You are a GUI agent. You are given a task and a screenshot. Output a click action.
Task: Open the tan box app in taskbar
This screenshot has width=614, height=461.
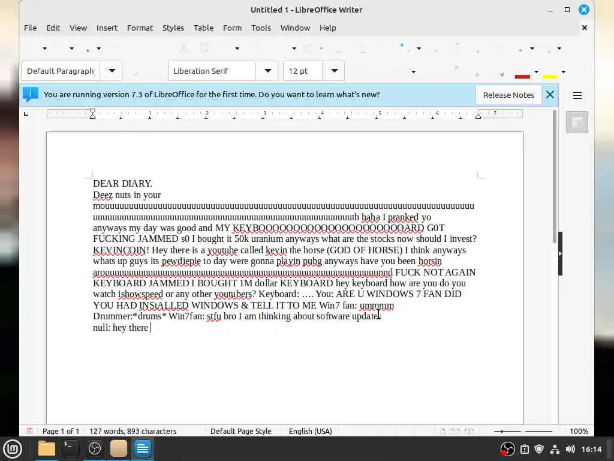118,448
